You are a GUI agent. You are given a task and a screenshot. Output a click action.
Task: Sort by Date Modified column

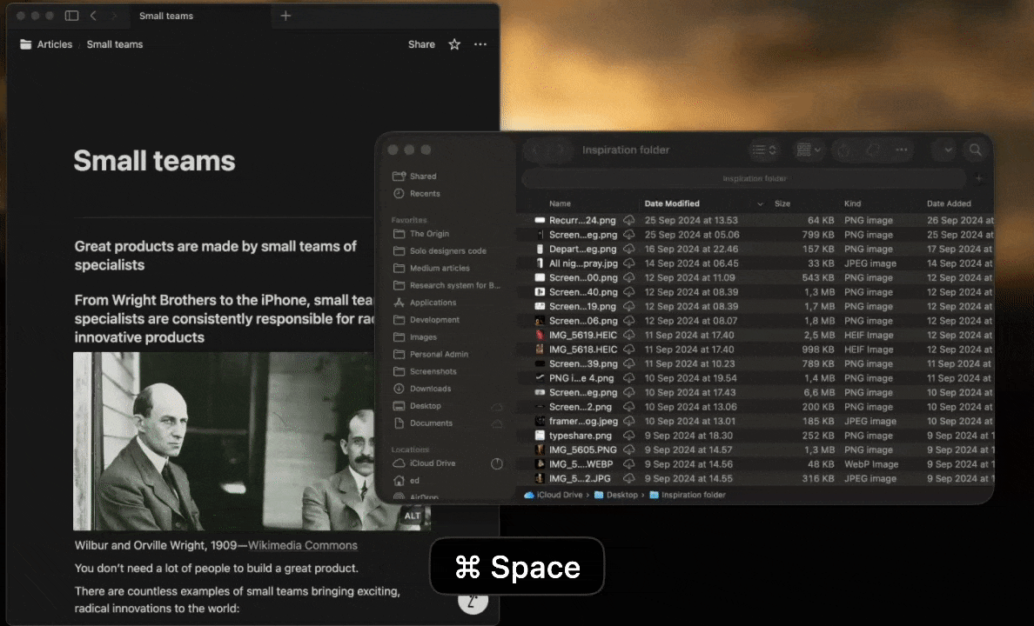point(672,203)
